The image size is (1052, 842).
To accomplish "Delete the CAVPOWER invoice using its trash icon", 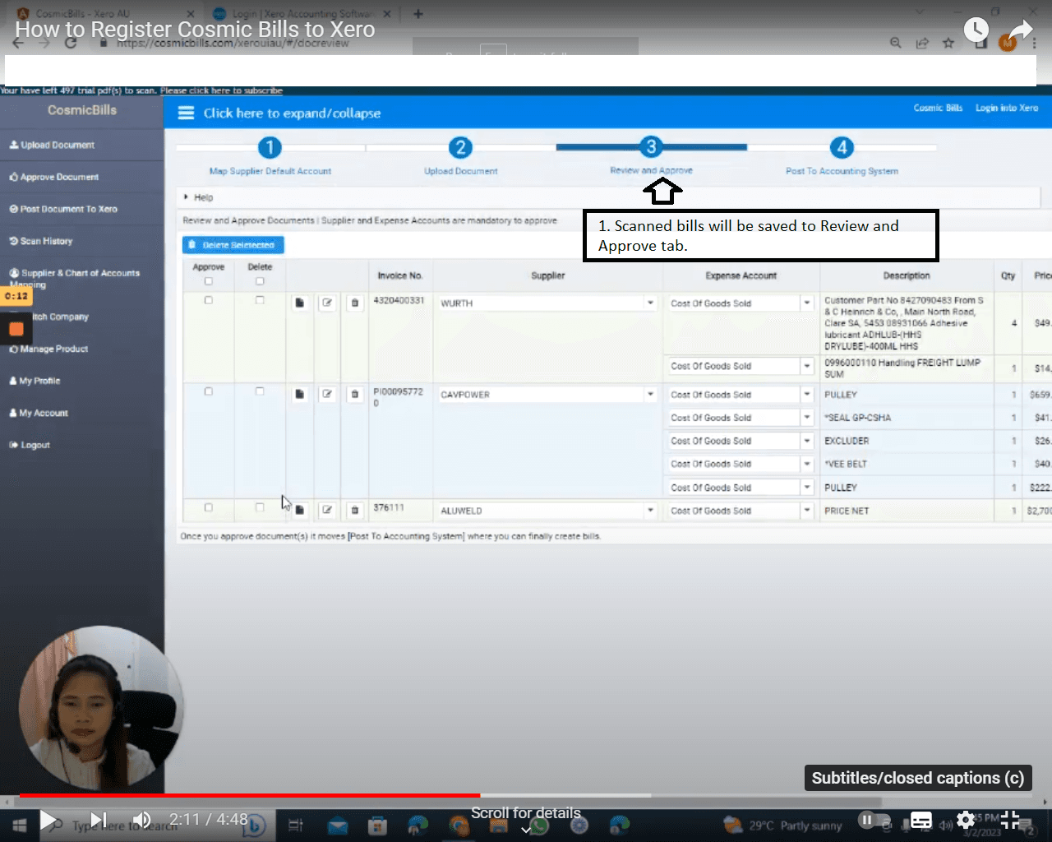I will pyautogui.click(x=355, y=394).
